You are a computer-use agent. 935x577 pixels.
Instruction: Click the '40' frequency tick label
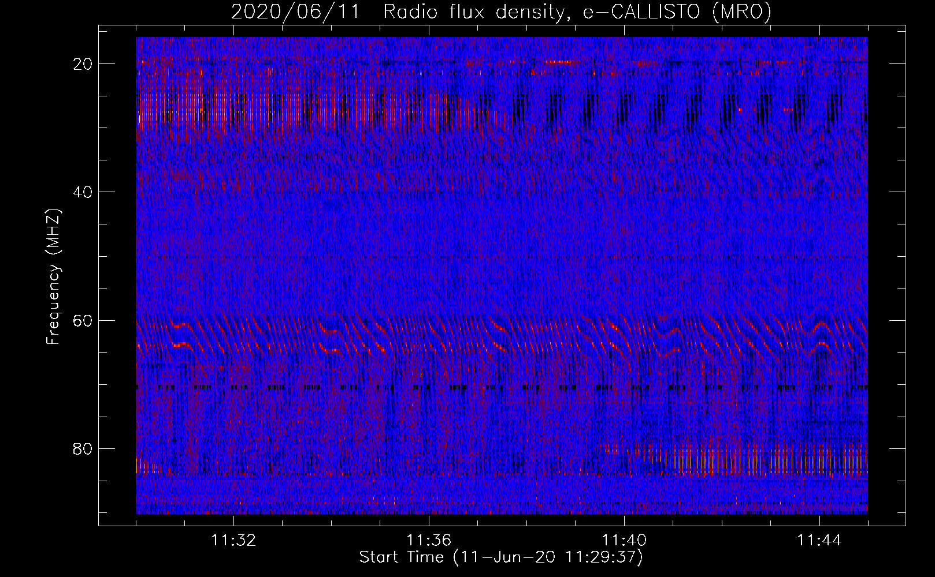(x=83, y=192)
